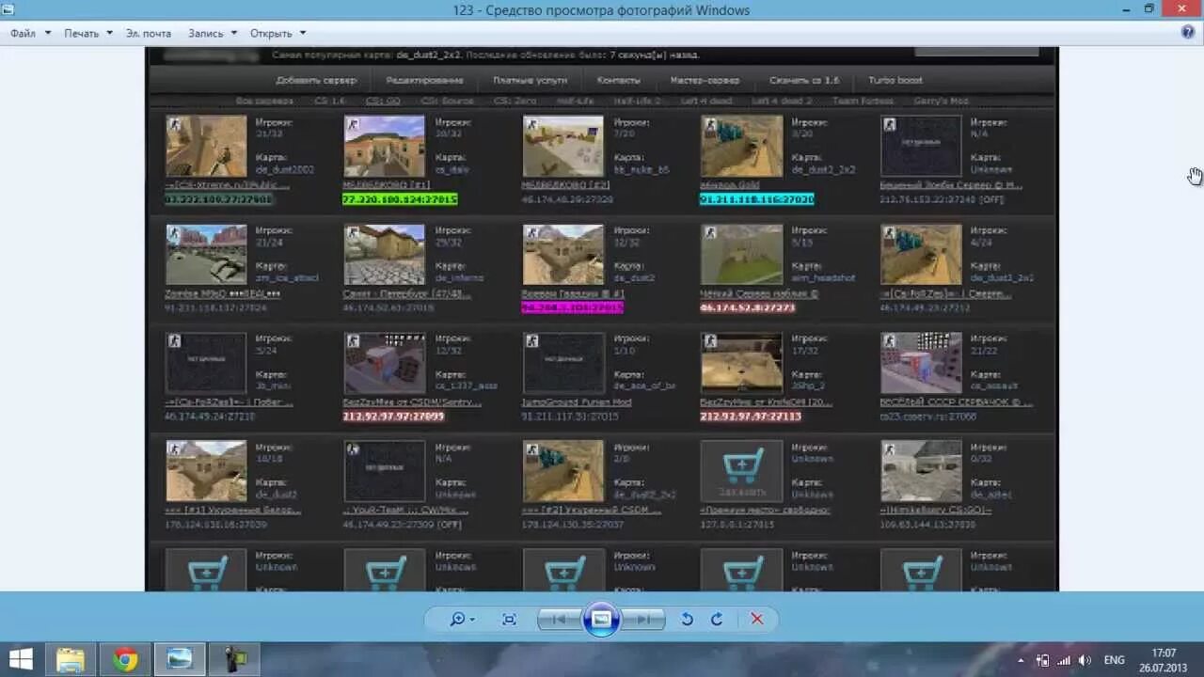Launch Google Chrome from the taskbar
Screen dimensions: 1204x677
point(124,659)
